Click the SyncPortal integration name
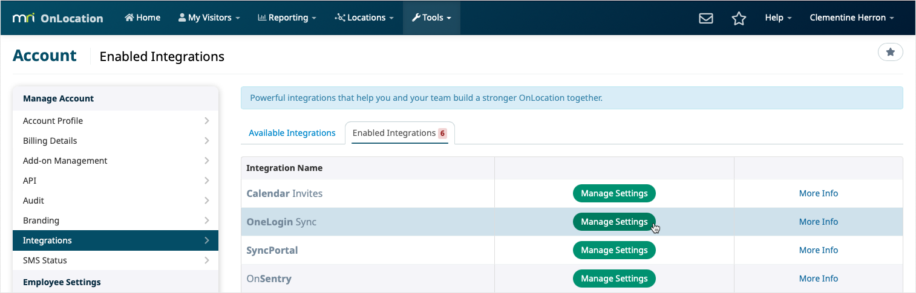The height and width of the screenshot is (293, 916). click(272, 250)
